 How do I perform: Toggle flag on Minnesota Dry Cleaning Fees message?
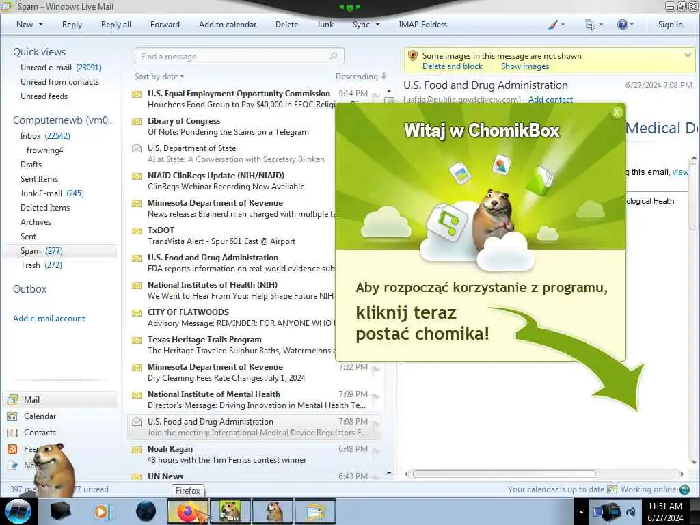point(375,369)
